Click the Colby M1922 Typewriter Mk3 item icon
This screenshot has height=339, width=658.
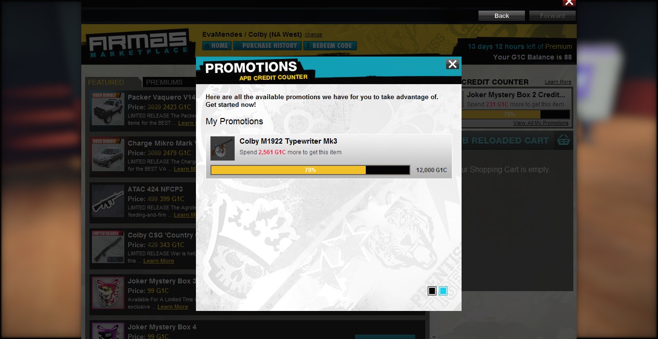[x=223, y=148]
